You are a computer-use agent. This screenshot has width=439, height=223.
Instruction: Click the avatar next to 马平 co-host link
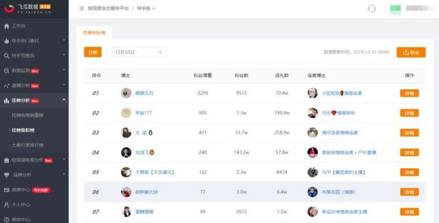(x=313, y=172)
